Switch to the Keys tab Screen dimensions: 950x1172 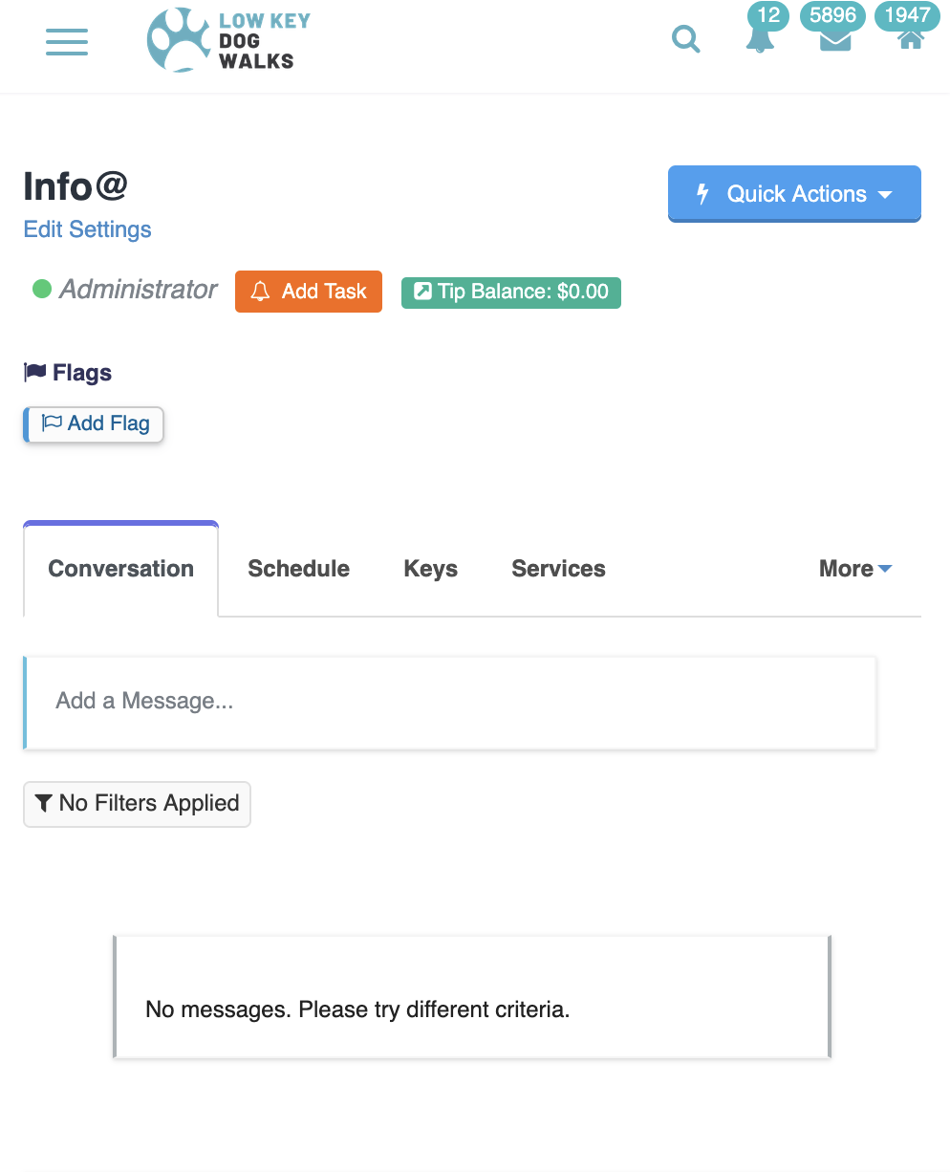click(431, 569)
